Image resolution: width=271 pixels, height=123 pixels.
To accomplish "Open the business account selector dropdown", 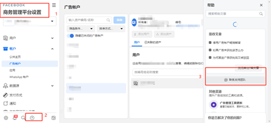I will pos(30,21).
